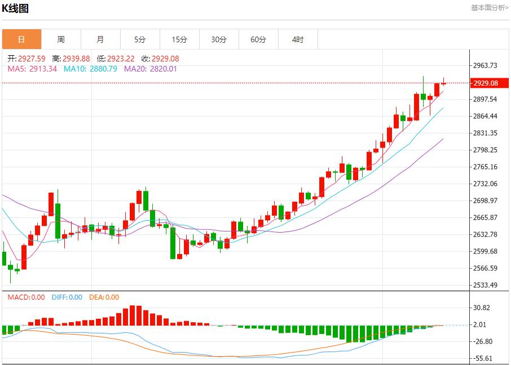Click the MA10 2880.79 legend label
Viewport: 511px width, 365px height.
(90, 69)
